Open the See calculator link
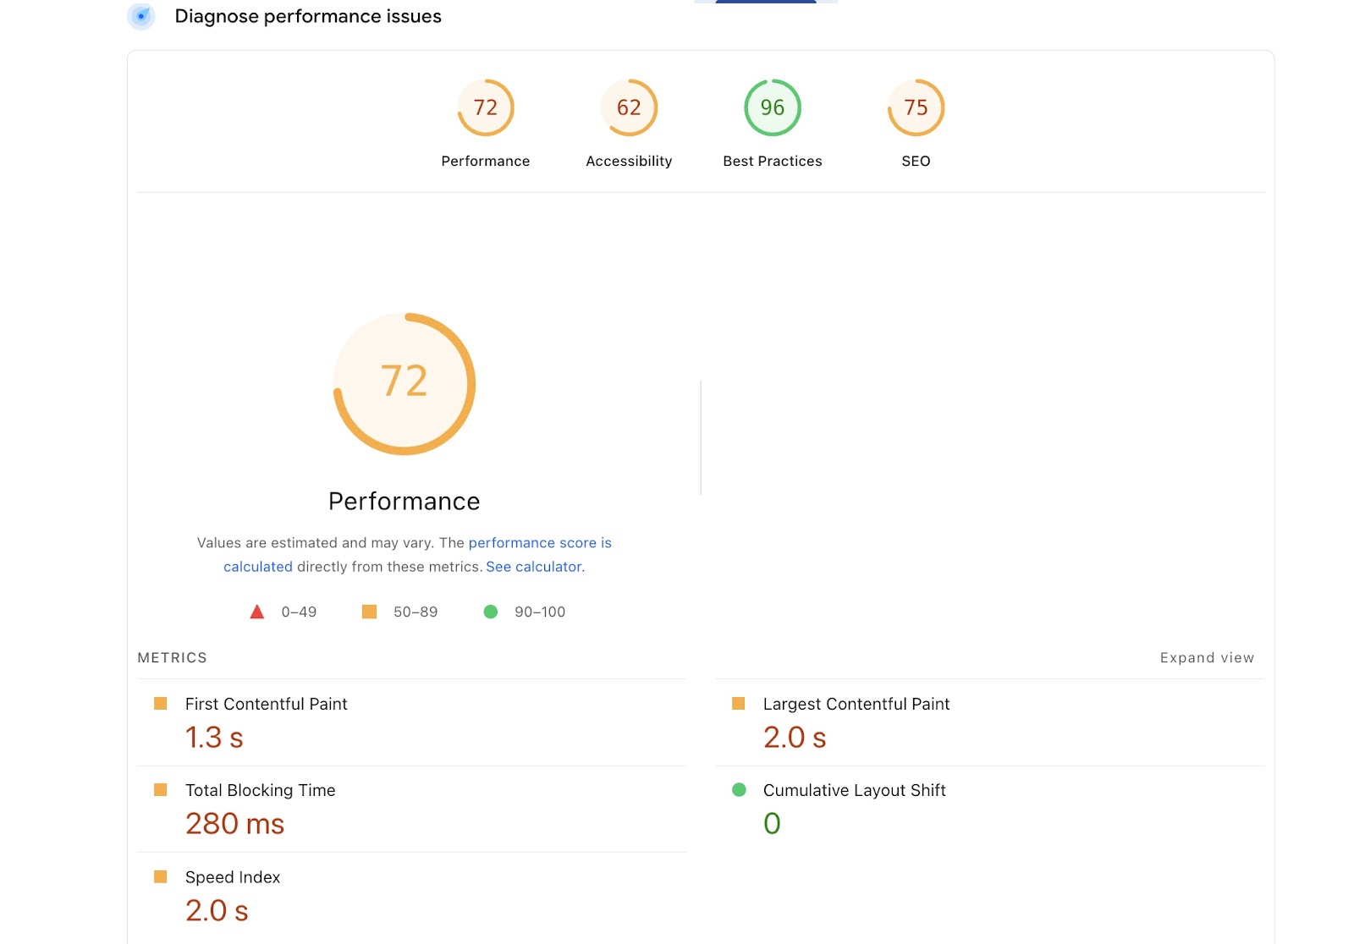 534,567
